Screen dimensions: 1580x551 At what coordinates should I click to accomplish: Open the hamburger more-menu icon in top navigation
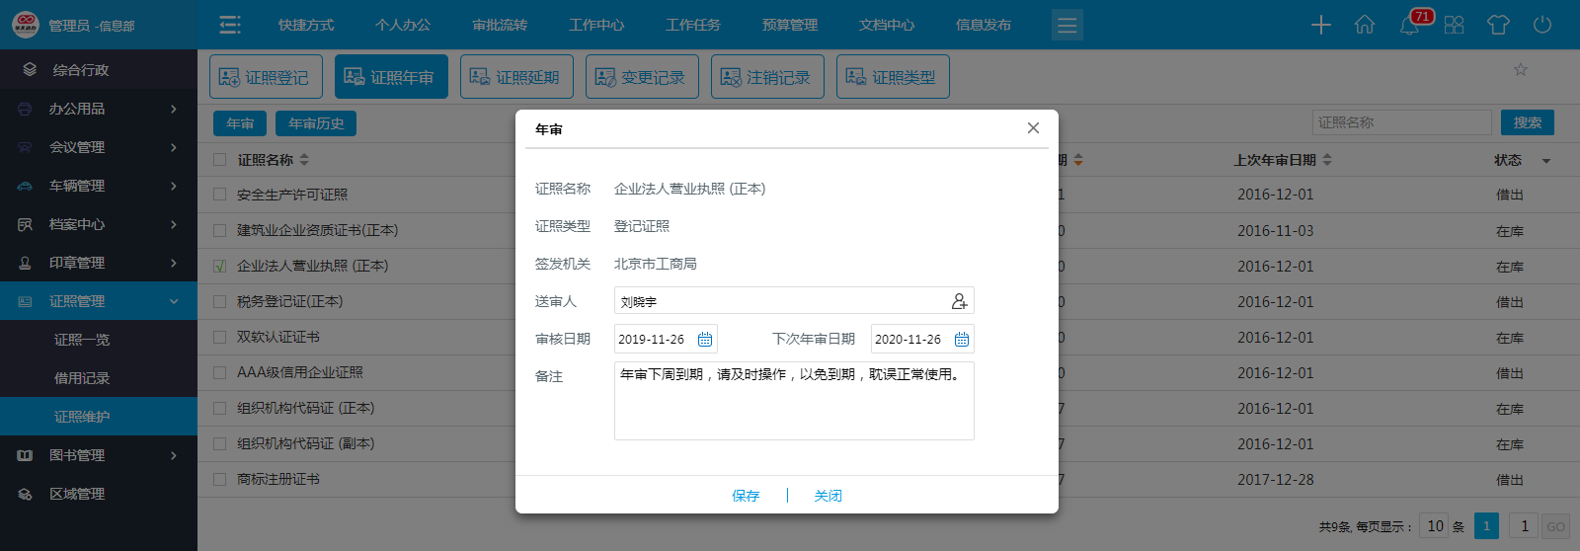point(1066,25)
